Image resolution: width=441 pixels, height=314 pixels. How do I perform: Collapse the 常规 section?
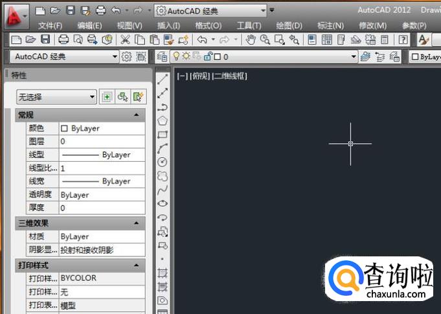[x=137, y=115]
